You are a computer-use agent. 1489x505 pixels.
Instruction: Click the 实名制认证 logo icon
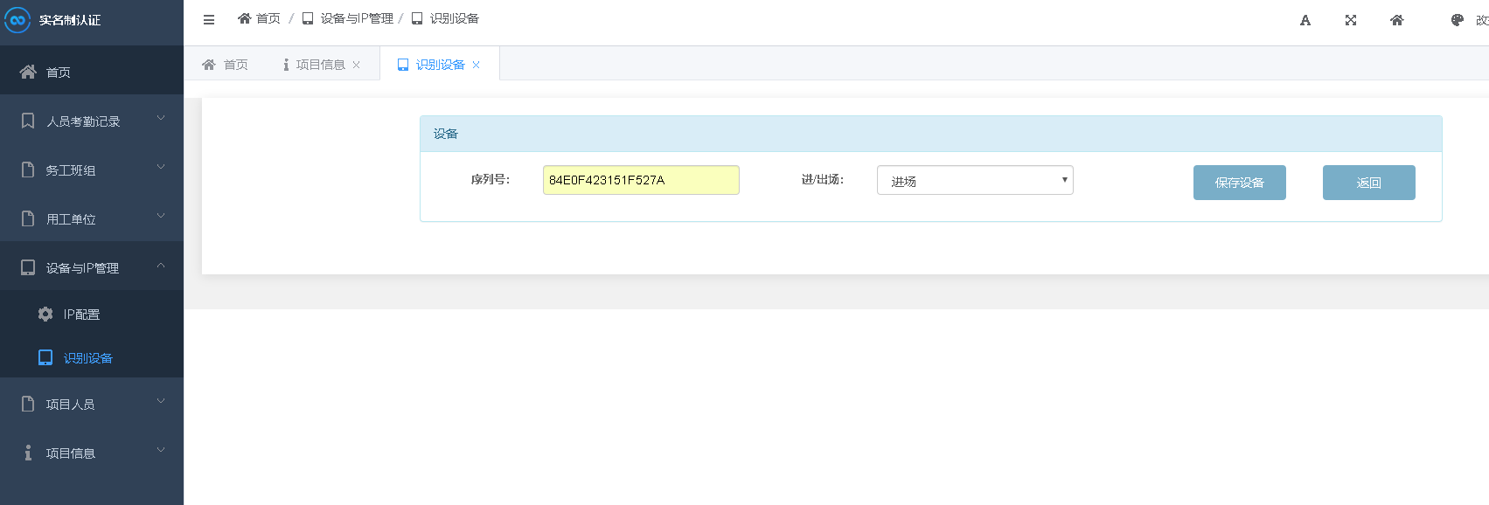[x=17, y=20]
